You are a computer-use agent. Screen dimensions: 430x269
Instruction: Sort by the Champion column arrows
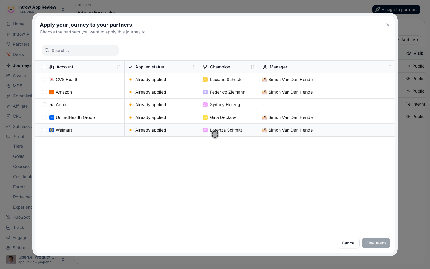click(253, 67)
